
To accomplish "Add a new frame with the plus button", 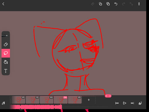I will 89,100.
